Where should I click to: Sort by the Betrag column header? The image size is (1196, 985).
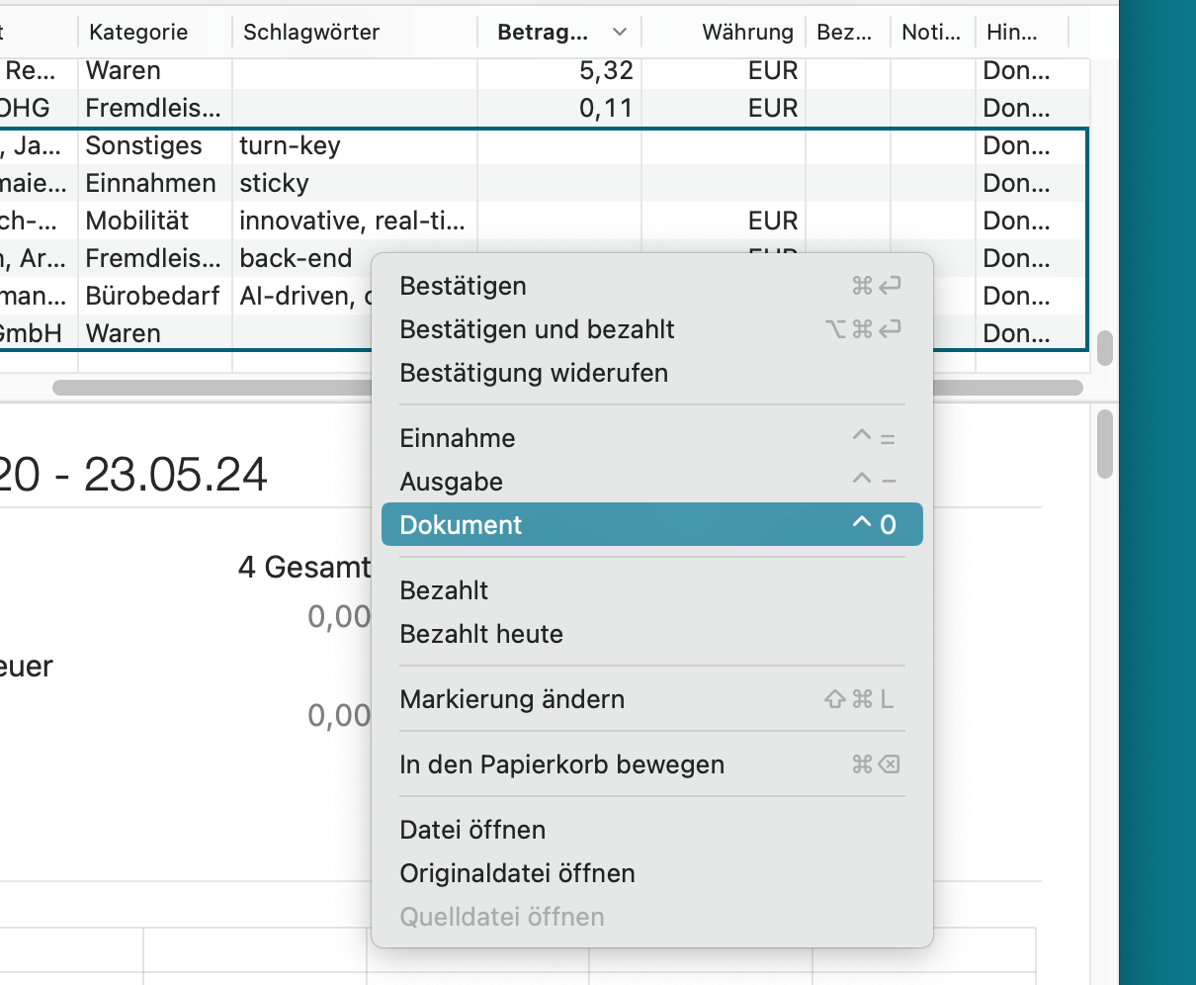pos(543,33)
